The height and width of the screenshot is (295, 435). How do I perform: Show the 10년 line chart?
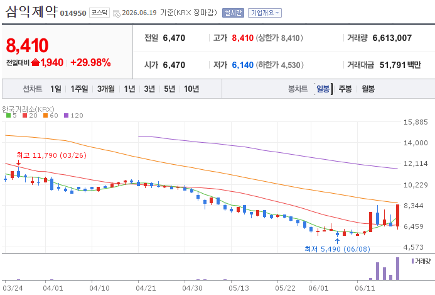pos(191,89)
